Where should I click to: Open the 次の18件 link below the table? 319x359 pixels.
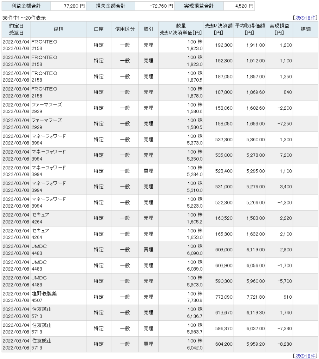[x=305, y=355]
